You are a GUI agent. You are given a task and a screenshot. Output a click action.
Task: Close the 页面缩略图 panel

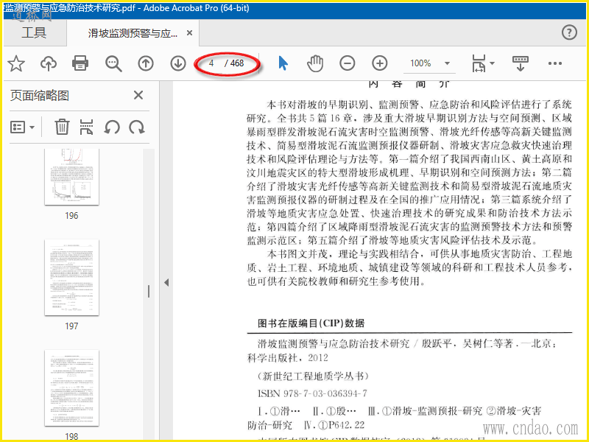tap(138, 95)
